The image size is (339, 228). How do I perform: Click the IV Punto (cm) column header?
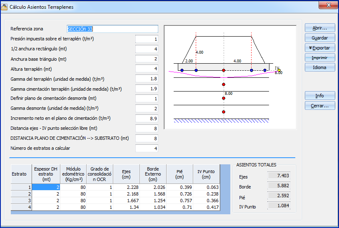tap(207, 174)
